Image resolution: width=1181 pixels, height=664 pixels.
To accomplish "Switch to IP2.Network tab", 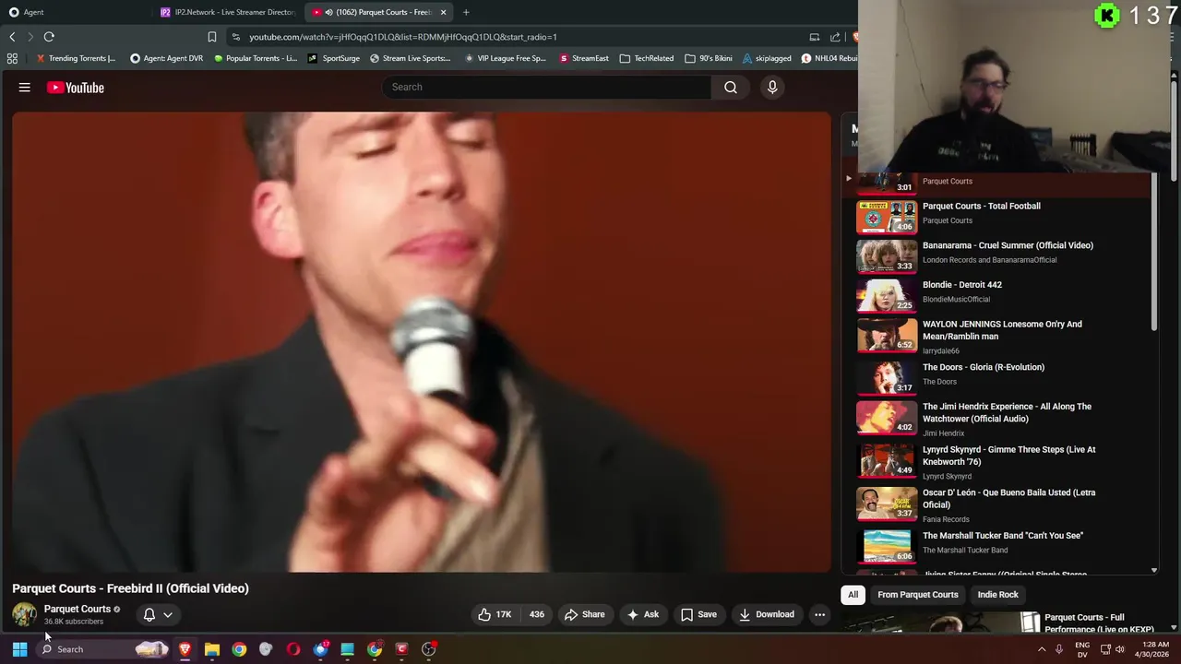I will tap(228, 12).
